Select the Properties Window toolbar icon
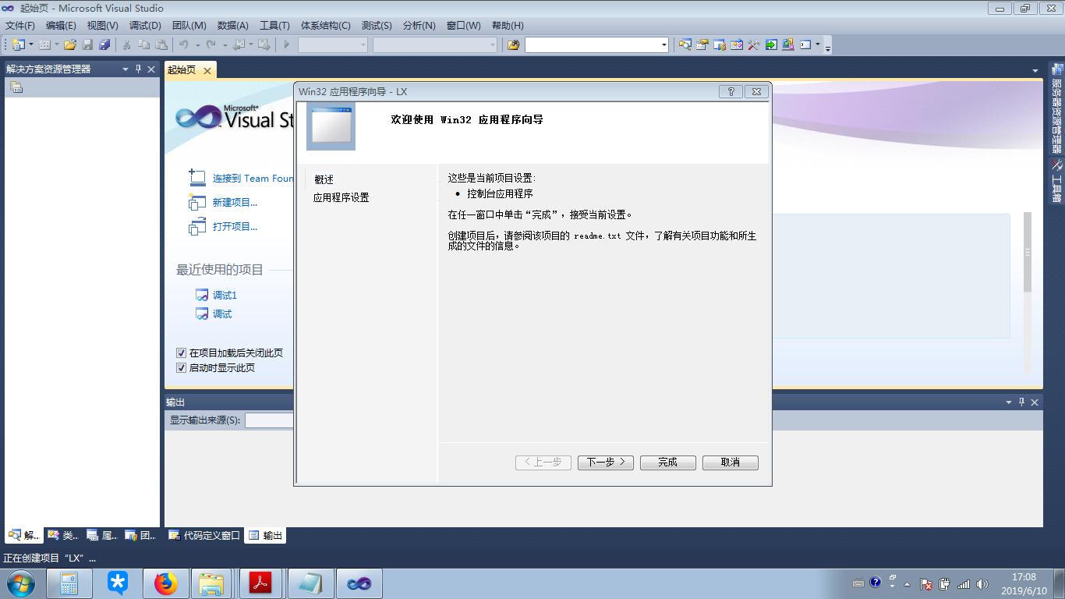 pos(702,44)
